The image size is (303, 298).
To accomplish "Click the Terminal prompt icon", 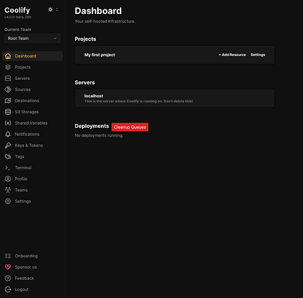I will (x=8, y=168).
